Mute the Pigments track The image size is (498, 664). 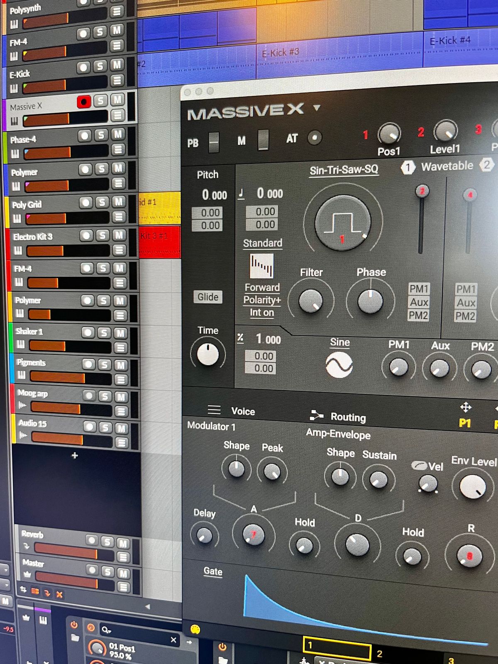(121, 365)
